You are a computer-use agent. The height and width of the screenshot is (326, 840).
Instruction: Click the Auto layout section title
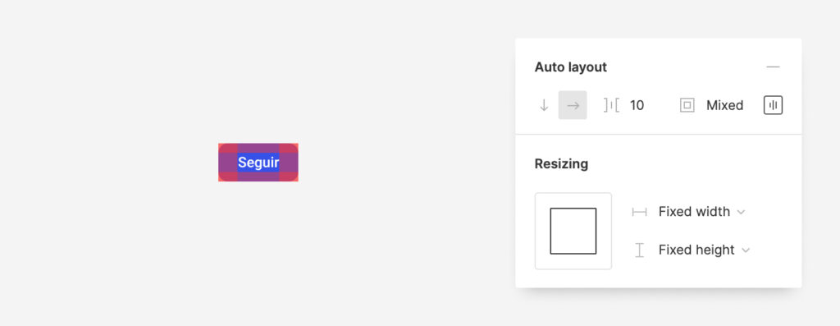[571, 67]
